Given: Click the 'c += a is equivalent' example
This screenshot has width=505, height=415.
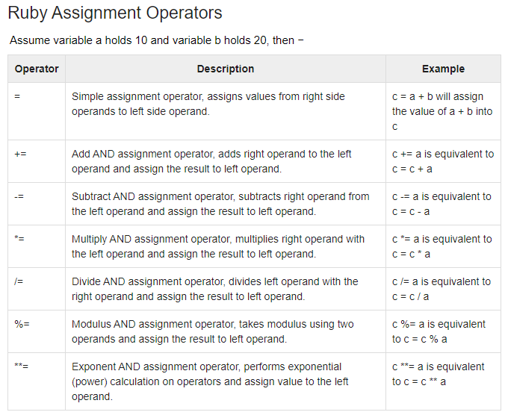Looking at the screenshot, I should pyautogui.click(x=443, y=161).
